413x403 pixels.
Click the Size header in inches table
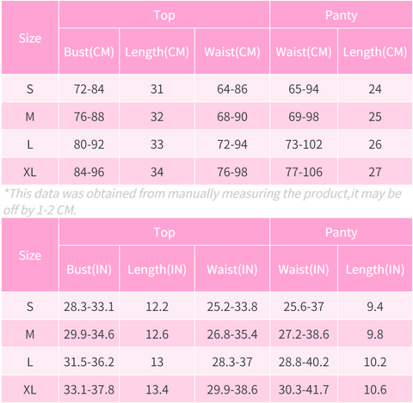[30, 255]
